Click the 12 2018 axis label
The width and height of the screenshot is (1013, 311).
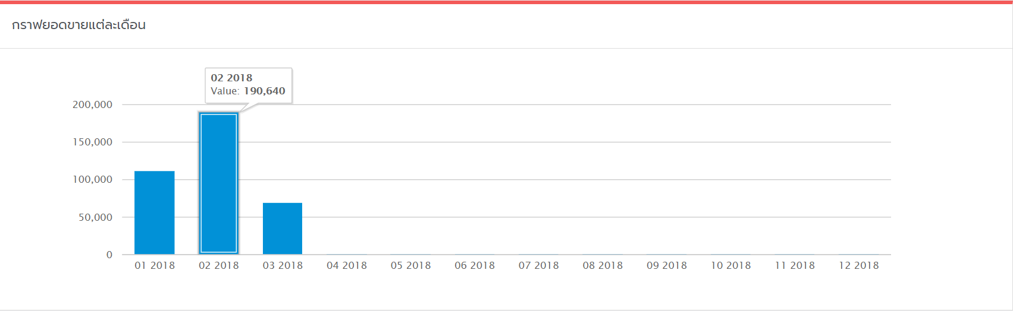pyautogui.click(x=859, y=265)
